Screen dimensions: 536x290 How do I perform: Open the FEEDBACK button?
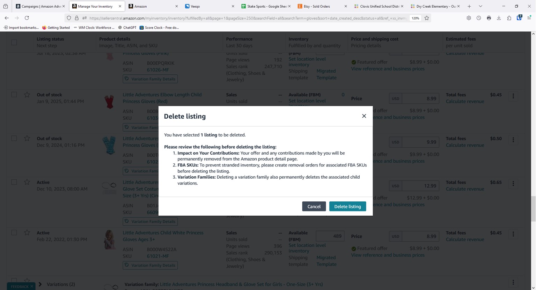click(20, 287)
